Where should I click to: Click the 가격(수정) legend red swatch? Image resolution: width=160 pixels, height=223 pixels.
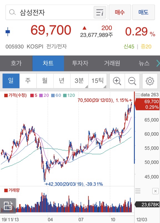click(x=6, y=95)
